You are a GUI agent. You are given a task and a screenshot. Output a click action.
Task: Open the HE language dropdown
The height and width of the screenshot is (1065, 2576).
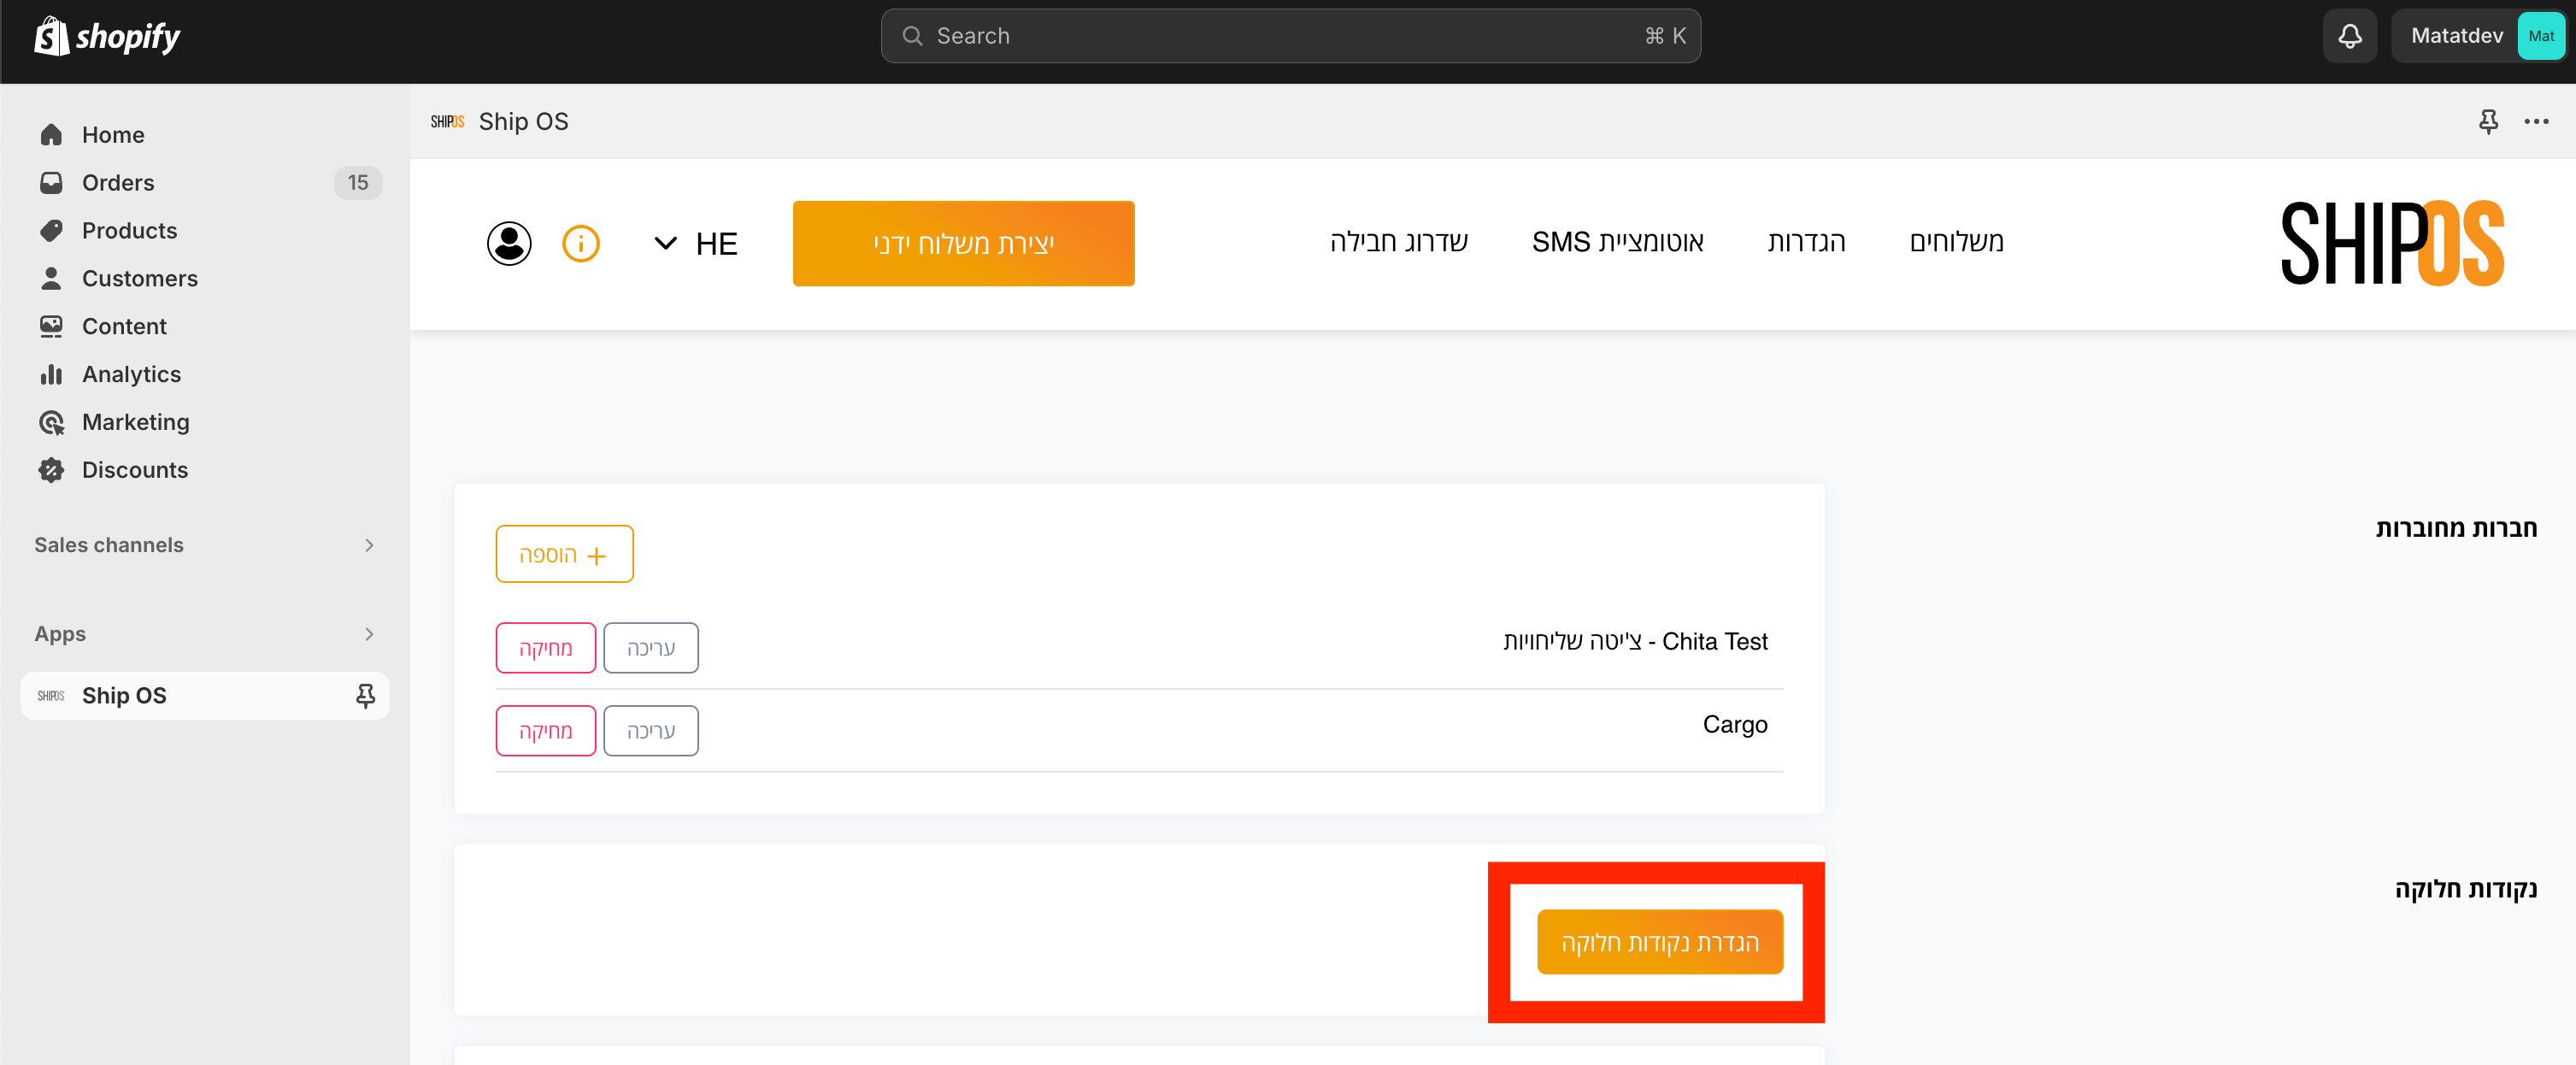coord(696,243)
